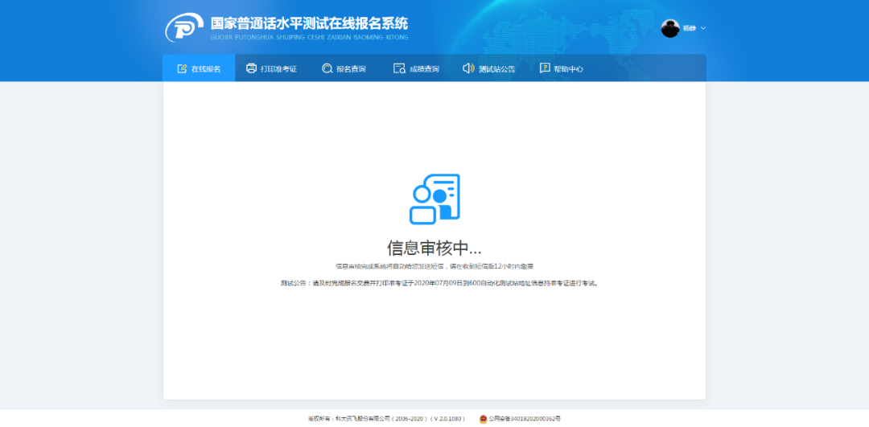Click the 信息审核中 heading text
The height and width of the screenshot is (427, 869).
click(x=434, y=247)
